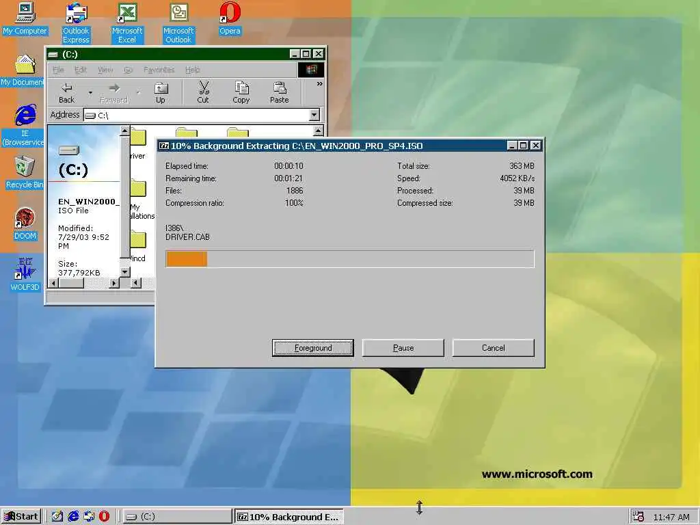Launch Internet Explorer from quick launch
This screenshot has height=525, width=700.
pyautogui.click(x=73, y=517)
